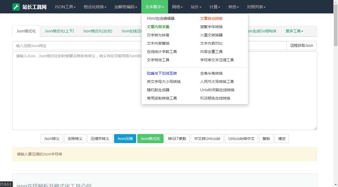Switch to the Json格式化(上下) tab

tap(59, 31)
